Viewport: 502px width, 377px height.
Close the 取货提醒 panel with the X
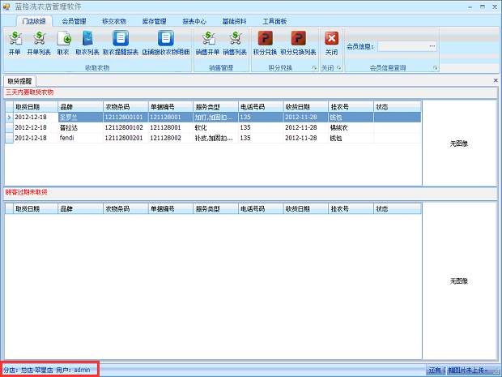(496, 80)
